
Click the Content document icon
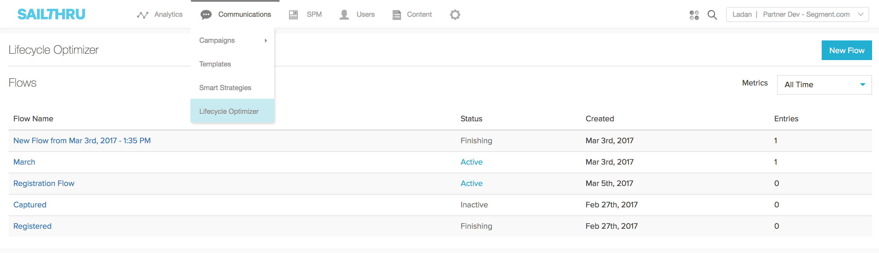[396, 15]
